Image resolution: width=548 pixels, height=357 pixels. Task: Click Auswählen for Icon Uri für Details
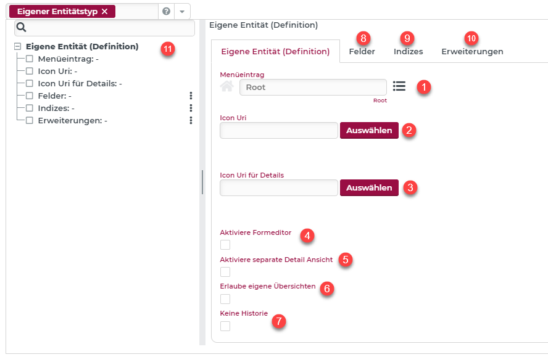369,188
